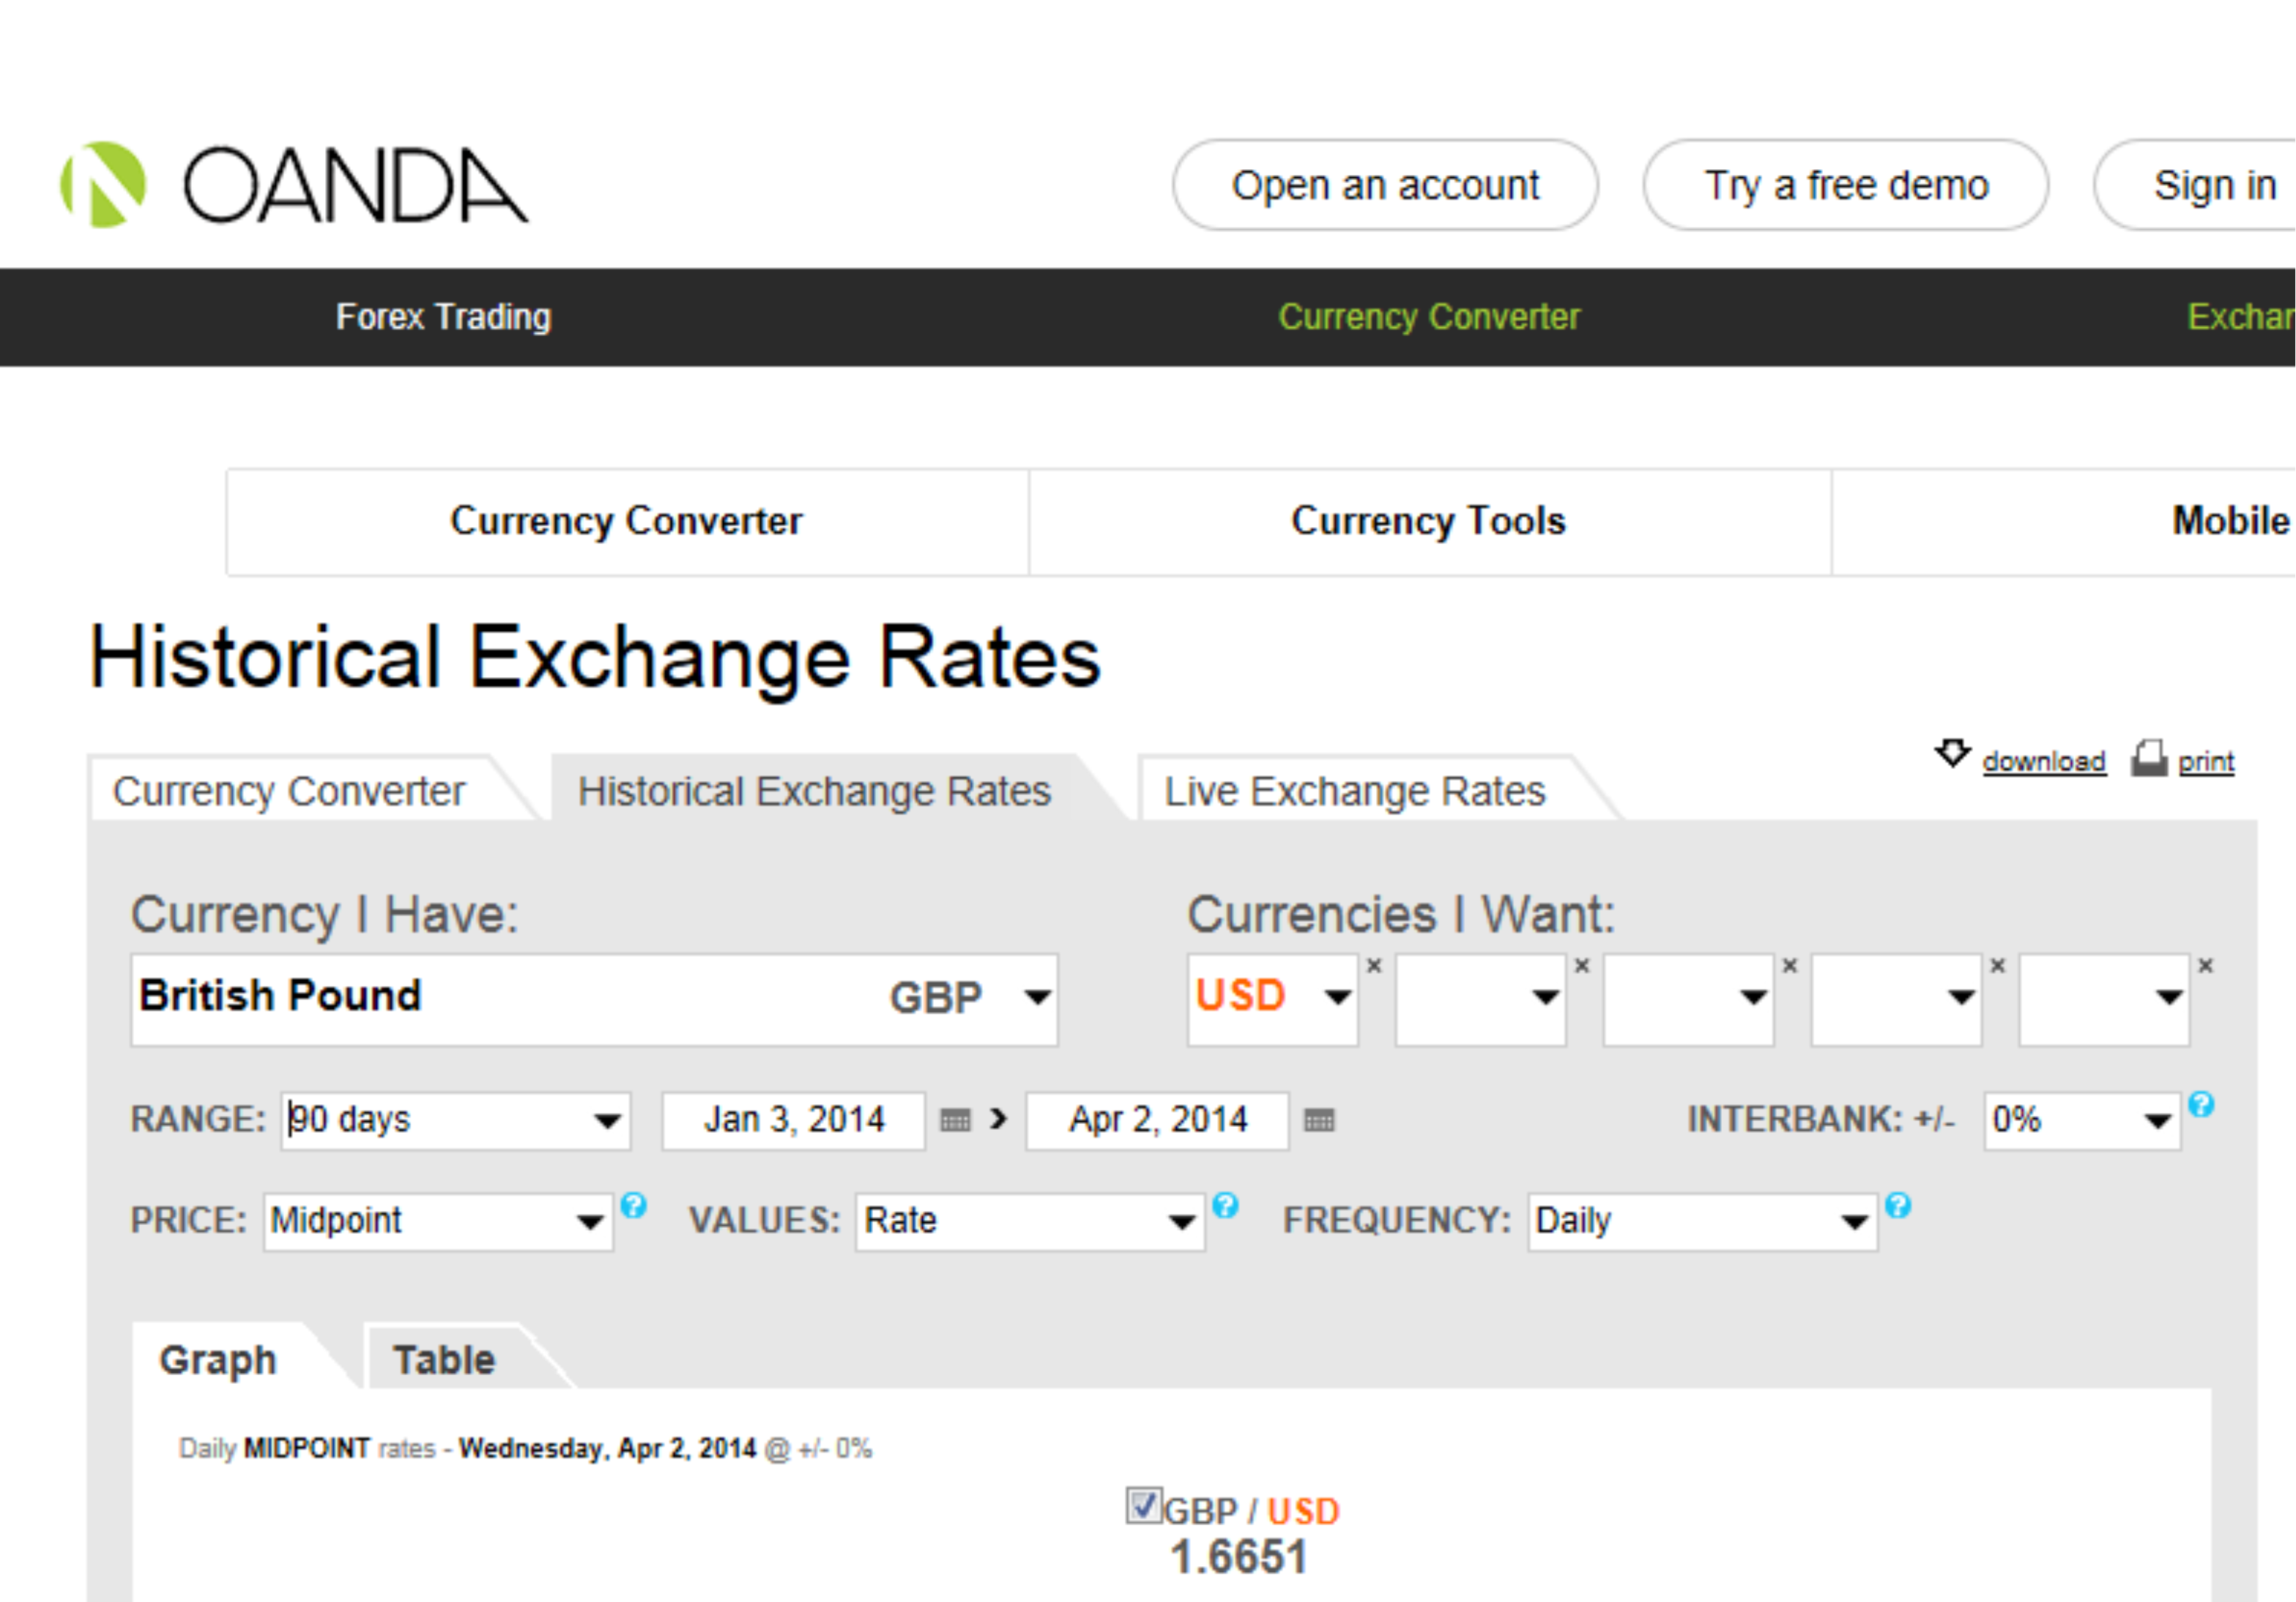Screen dimensions: 2296x1602
Task: Click the OANDA logo icon
Action: (x=104, y=185)
